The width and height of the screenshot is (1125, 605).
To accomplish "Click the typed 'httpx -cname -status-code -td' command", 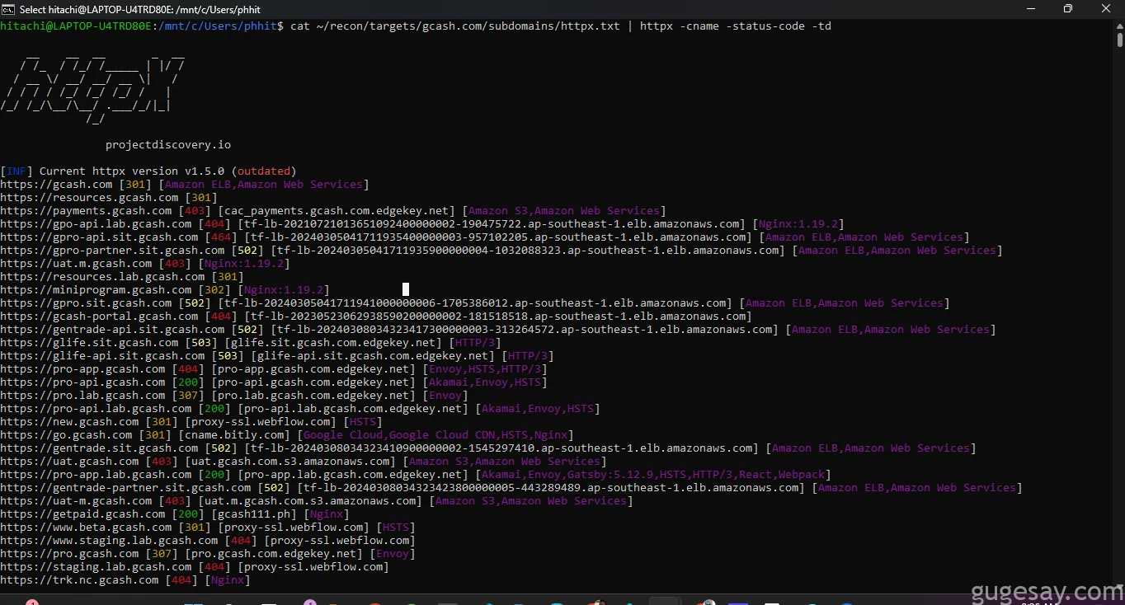I will point(736,26).
